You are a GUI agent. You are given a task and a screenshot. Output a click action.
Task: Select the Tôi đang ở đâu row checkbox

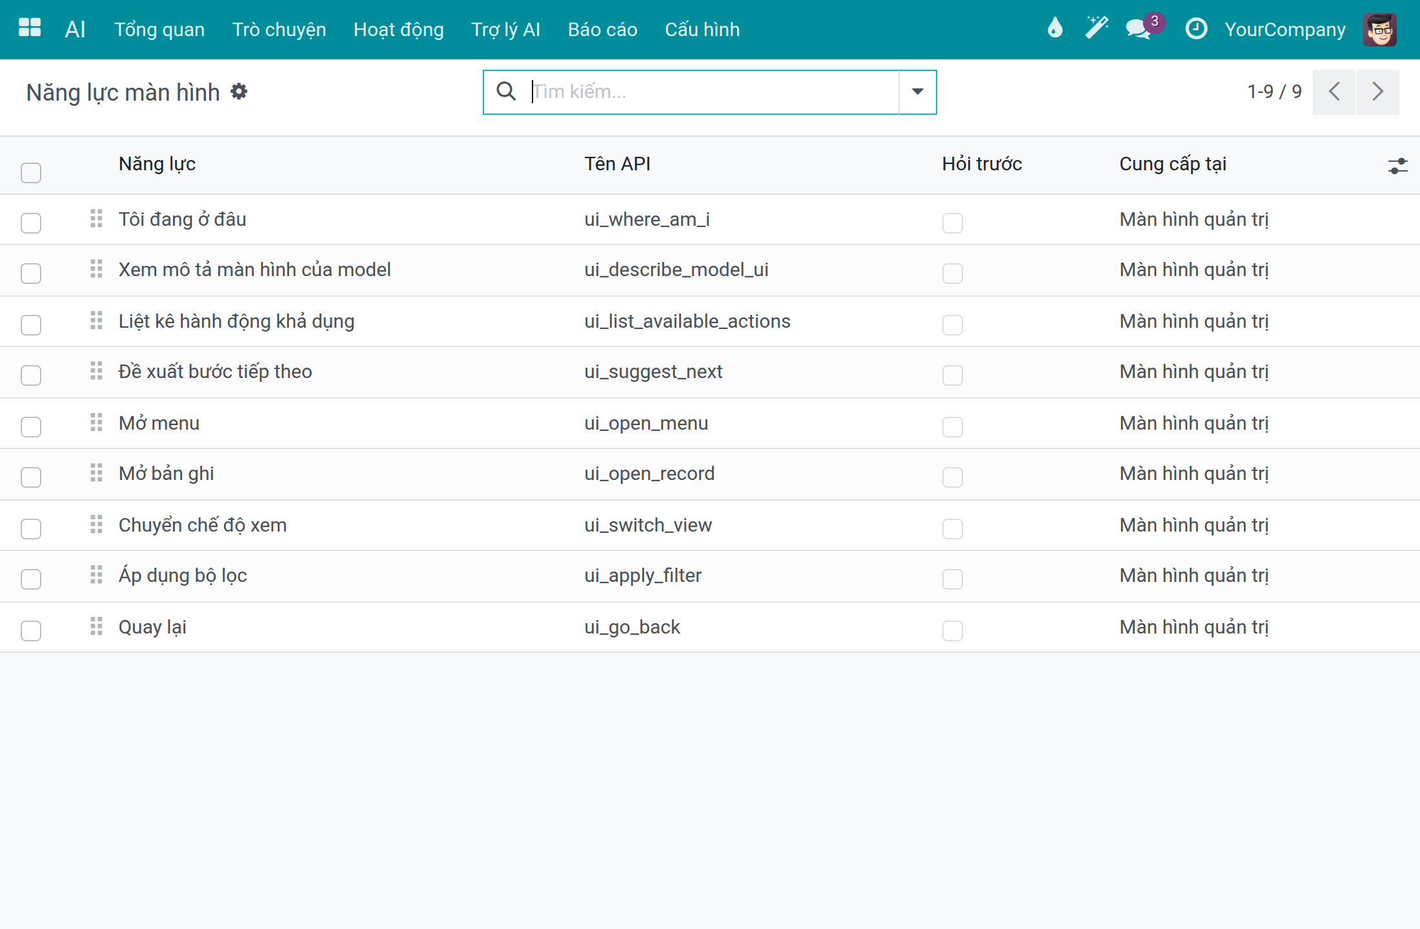31,223
